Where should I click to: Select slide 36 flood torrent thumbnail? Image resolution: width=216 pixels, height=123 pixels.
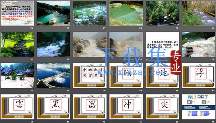coord(199,44)
